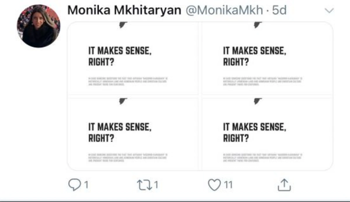Click the dark logo mark atop top-left image

tap(122, 25)
